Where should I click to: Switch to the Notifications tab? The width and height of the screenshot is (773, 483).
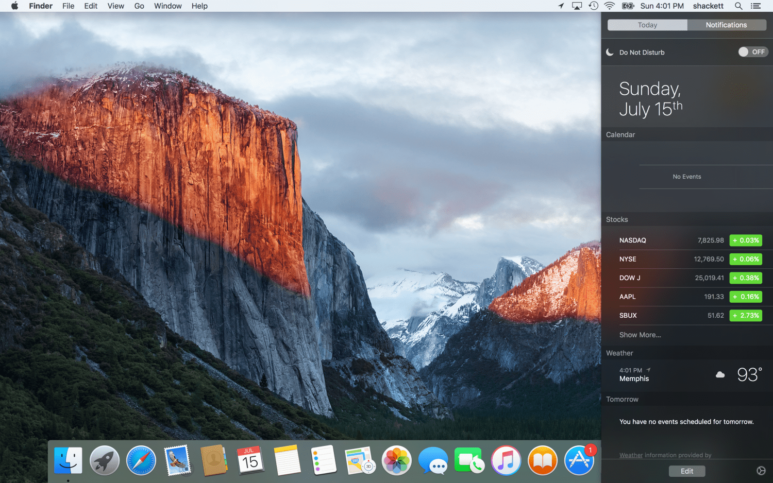click(x=727, y=25)
